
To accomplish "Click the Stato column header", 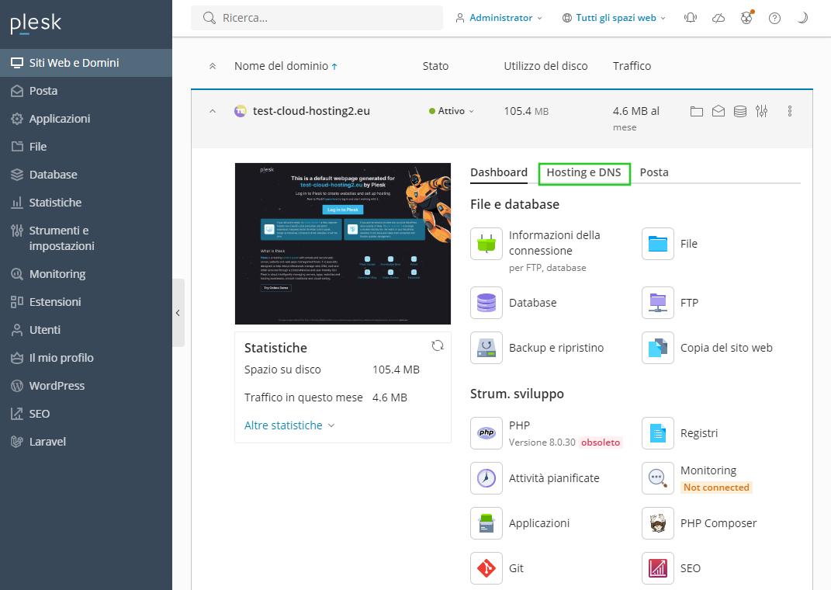I will pyautogui.click(x=435, y=66).
